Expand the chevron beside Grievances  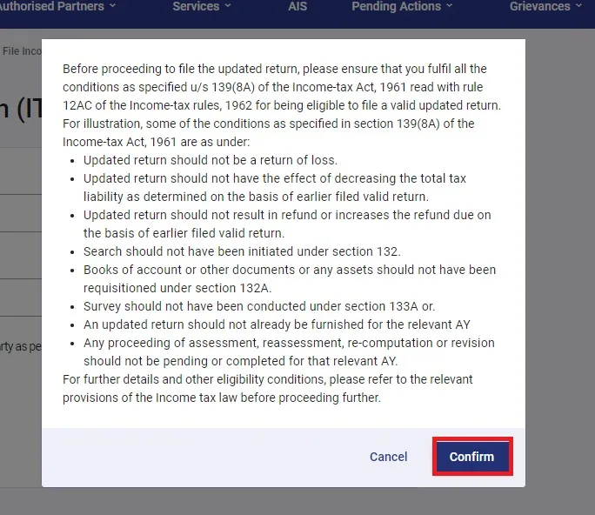pyautogui.click(x=578, y=6)
